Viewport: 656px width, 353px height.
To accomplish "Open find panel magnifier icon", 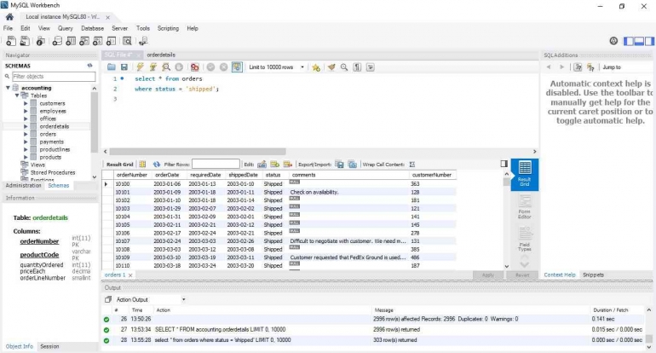I will click(344, 67).
